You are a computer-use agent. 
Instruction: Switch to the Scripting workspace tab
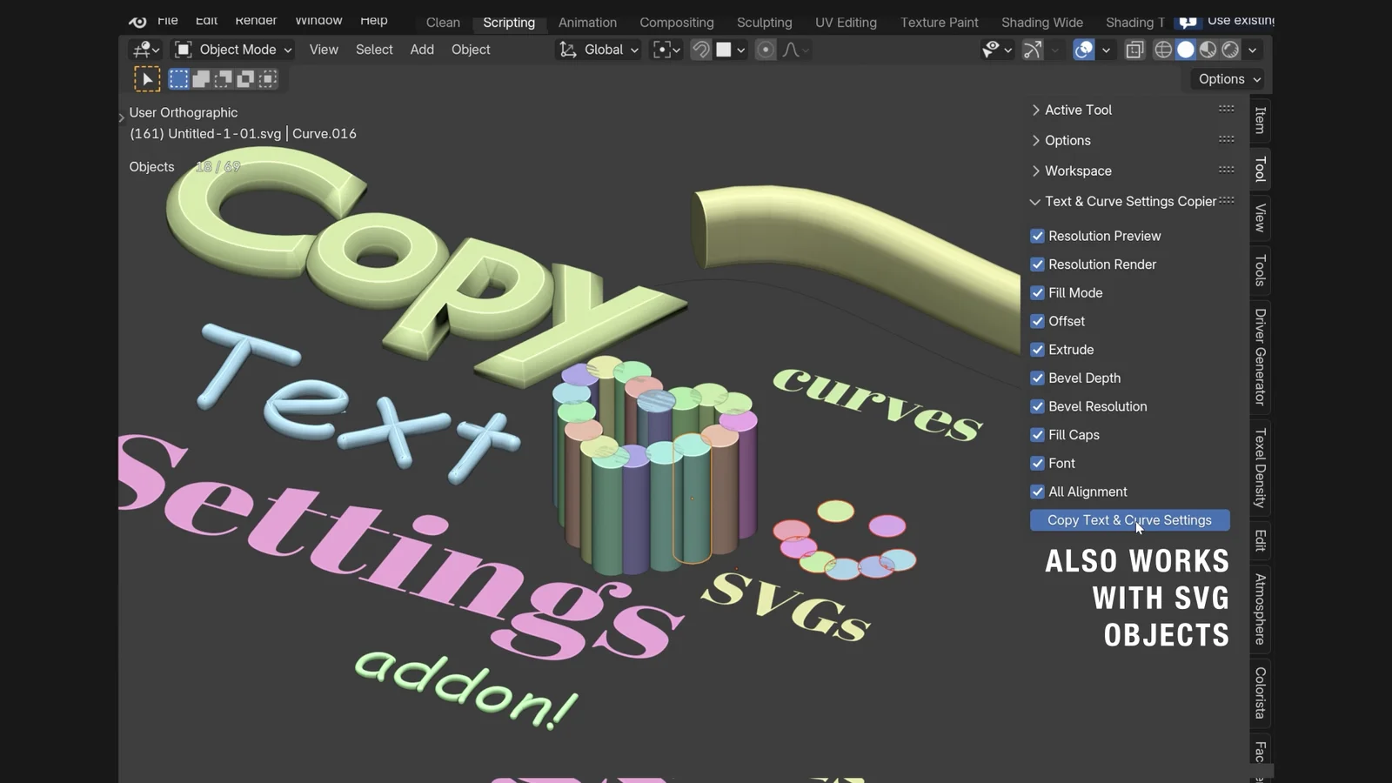pyautogui.click(x=508, y=23)
